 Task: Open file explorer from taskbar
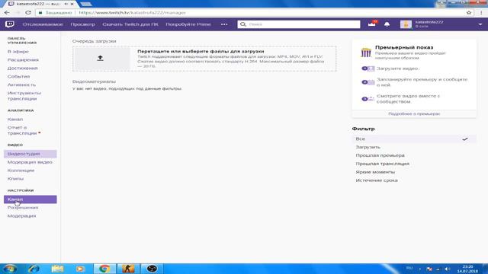click(57, 269)
